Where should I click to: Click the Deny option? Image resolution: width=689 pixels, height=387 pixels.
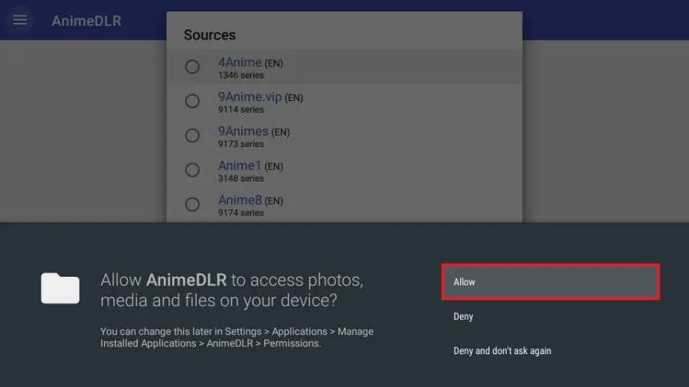click(x=463, y=317)
